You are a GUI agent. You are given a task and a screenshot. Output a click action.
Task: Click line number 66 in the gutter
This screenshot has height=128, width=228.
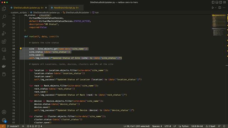coord(14,70)
